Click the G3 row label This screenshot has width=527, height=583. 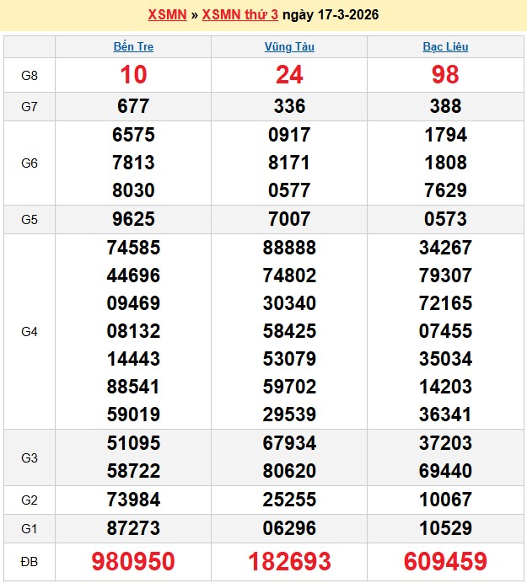coord(30,457)
